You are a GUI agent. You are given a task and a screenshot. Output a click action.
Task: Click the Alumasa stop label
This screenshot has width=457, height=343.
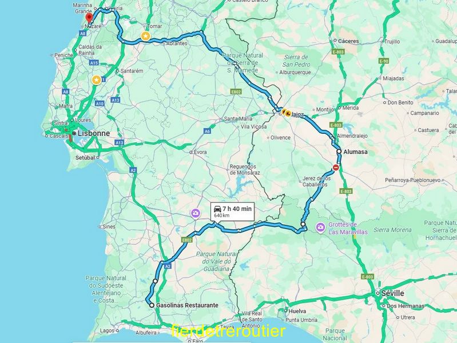[x=355, y=152]
